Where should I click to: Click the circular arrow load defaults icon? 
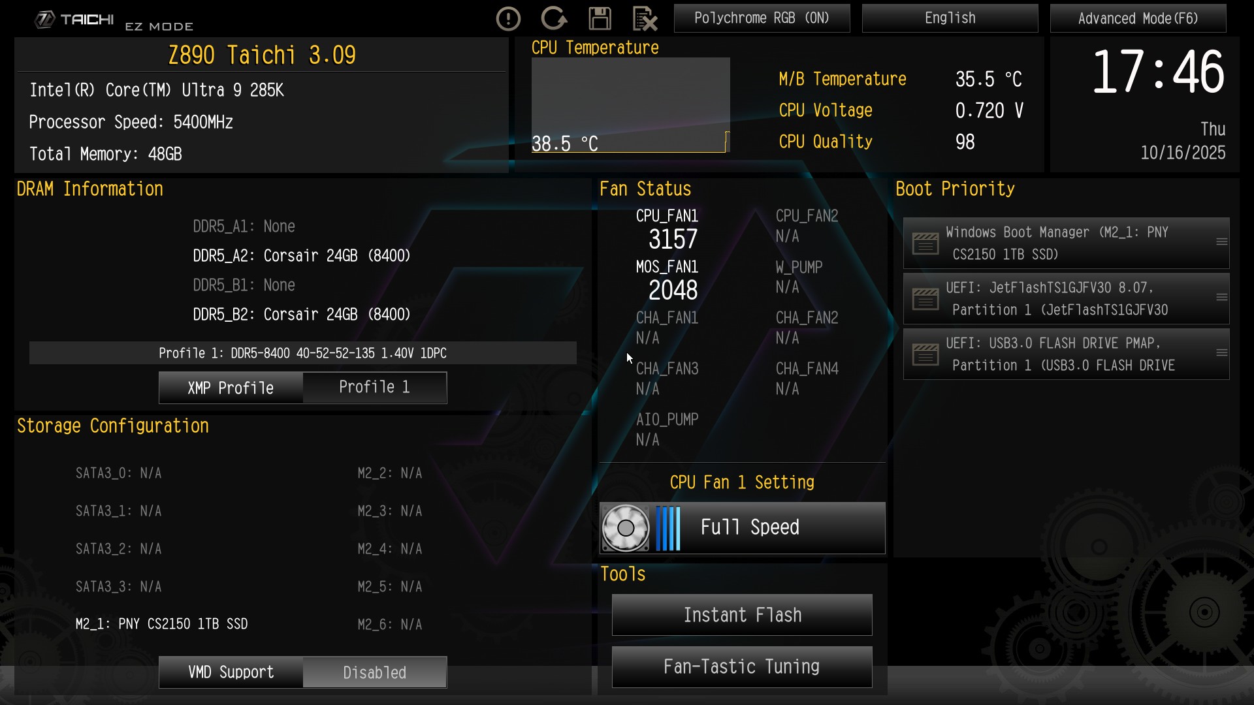pos(554,18)
